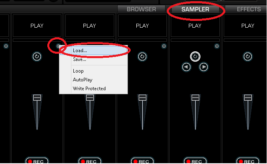267x164 pixels.
Task: Switch to the BROWSER tab
Action: (142, 9)
